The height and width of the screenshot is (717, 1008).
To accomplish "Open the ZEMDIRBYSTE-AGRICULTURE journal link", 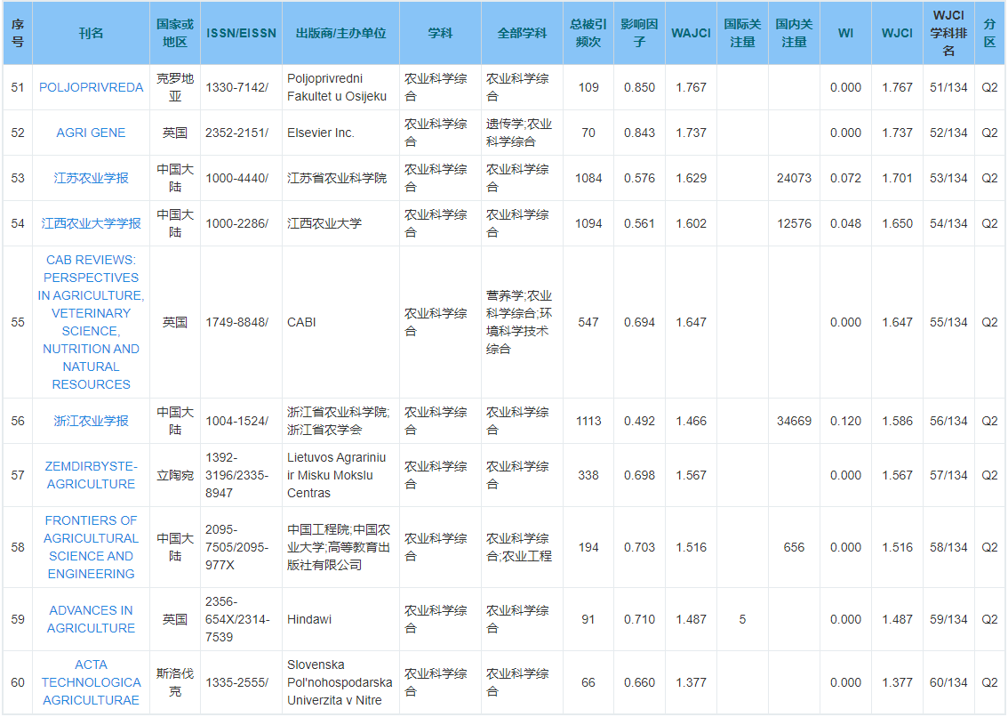I will pyautogui.click(x=92, y=475).
